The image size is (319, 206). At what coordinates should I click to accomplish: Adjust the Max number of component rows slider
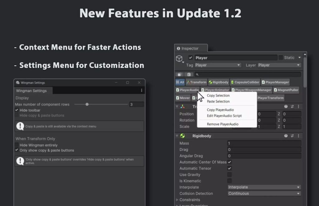point(87,104)
